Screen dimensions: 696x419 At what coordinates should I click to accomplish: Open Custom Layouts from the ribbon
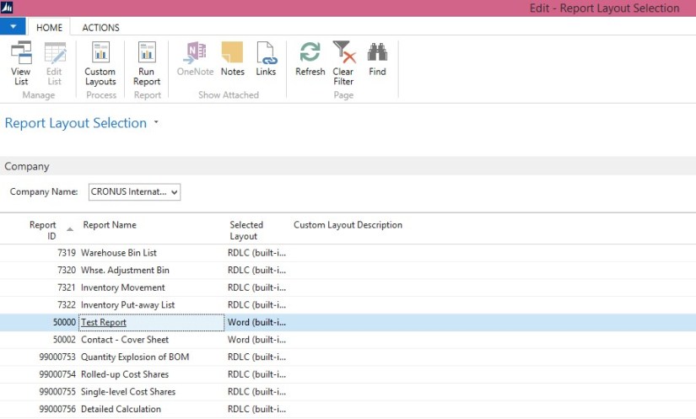click(x=100, y=62)
